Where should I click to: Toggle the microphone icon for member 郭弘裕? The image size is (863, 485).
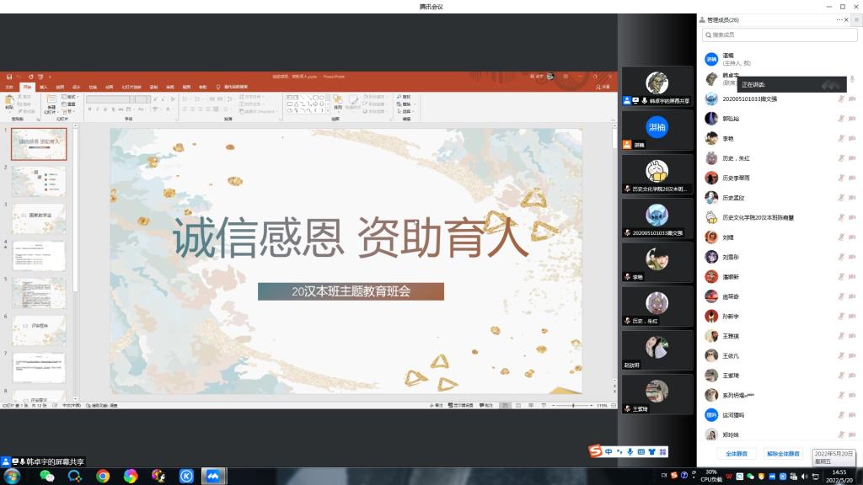click(840, 119)
